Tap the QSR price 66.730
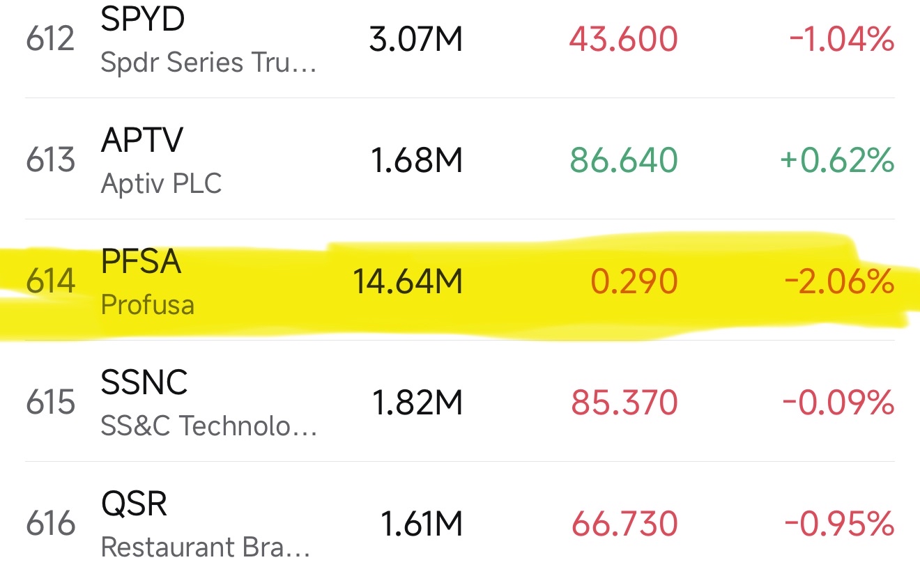The image size is (920, 576). 624,524
